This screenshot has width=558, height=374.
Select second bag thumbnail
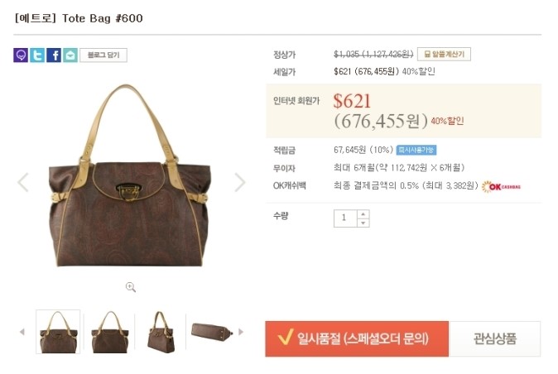tap(109, 332)
